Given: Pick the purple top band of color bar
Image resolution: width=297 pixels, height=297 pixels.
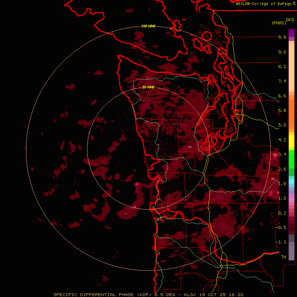Looking at the screenshot, I should 291,33.
